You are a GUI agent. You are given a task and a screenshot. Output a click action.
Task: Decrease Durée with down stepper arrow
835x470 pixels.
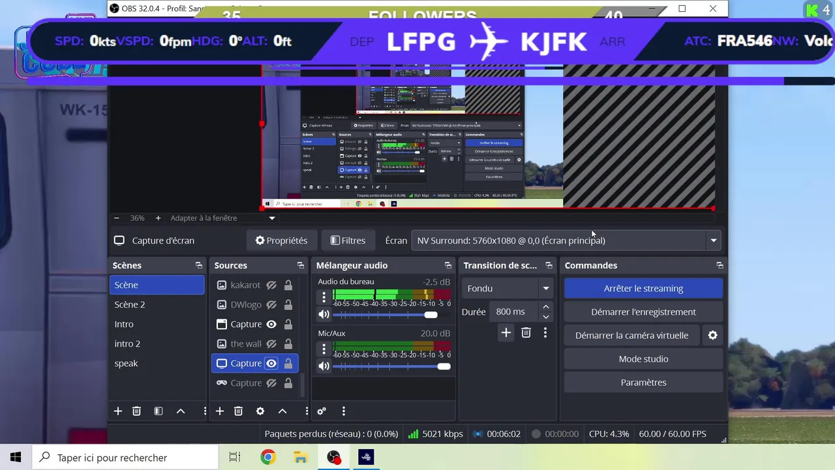pyautogui.click(x=546, y=317)
